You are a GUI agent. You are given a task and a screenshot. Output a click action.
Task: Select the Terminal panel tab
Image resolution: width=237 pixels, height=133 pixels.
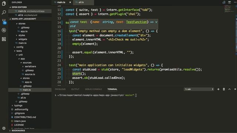[x=112, y=89]
